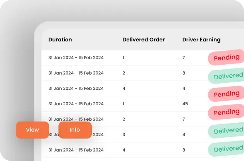Image resolution: width=244 pixels, height=161 pixels.
Task: Select Delivered Order 2 in the earning 8 row
Action: [x=124, y=73]
